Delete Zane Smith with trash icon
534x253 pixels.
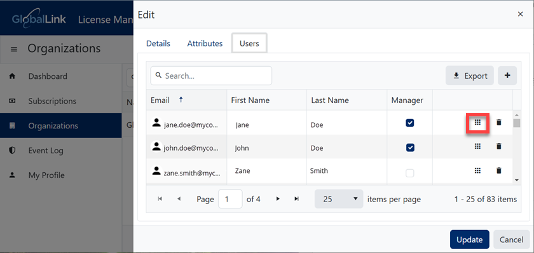tap(499, 170)
